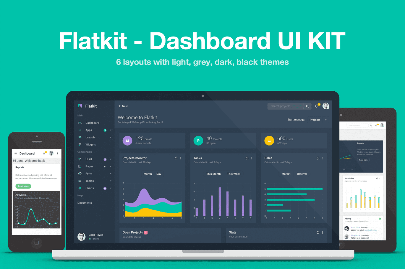Open Stats card more options menu
405x269 pixels.
click(x=323, y=232)
